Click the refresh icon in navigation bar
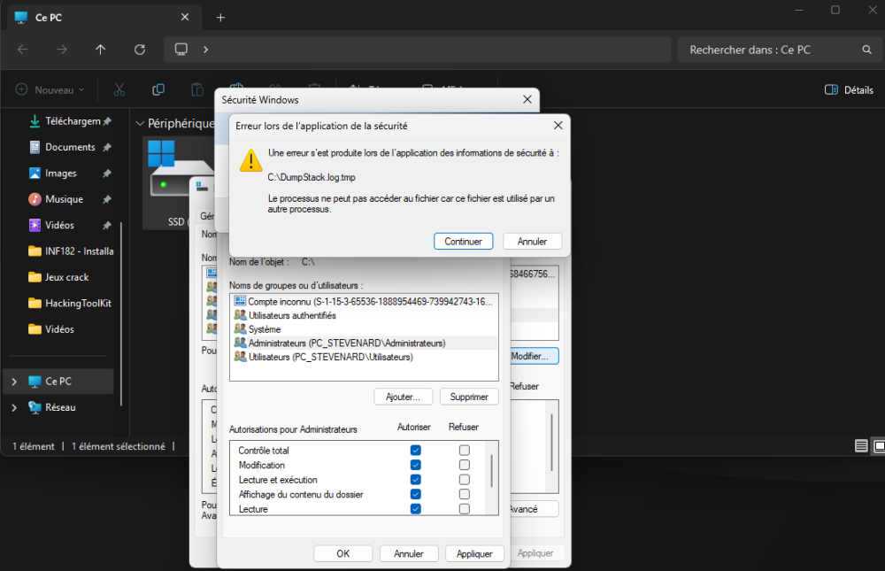 pyautogui.click(x=140, y=50)
